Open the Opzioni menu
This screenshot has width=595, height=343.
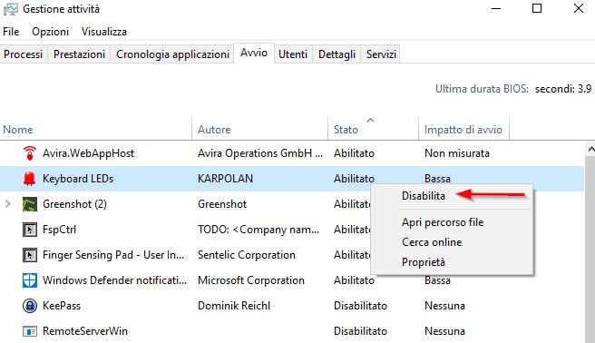point(51,32)
